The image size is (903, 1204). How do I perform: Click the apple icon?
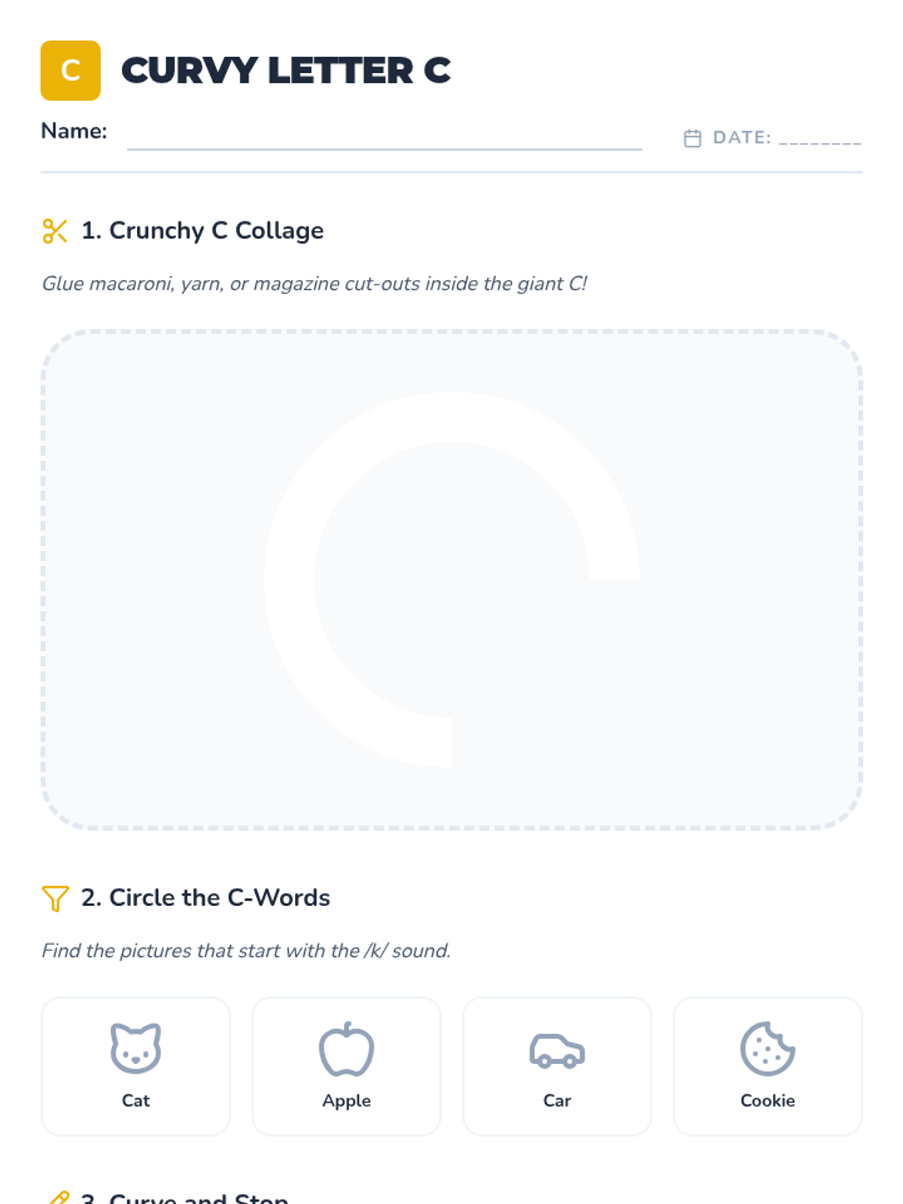(346, 1048)
